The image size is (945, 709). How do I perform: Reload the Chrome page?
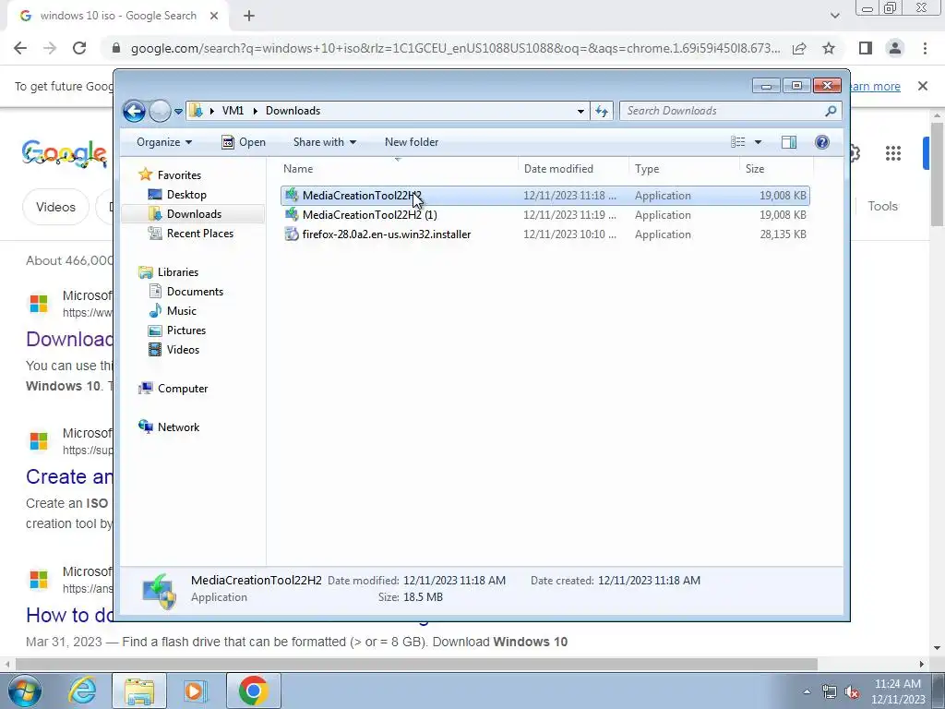point(79,48)
